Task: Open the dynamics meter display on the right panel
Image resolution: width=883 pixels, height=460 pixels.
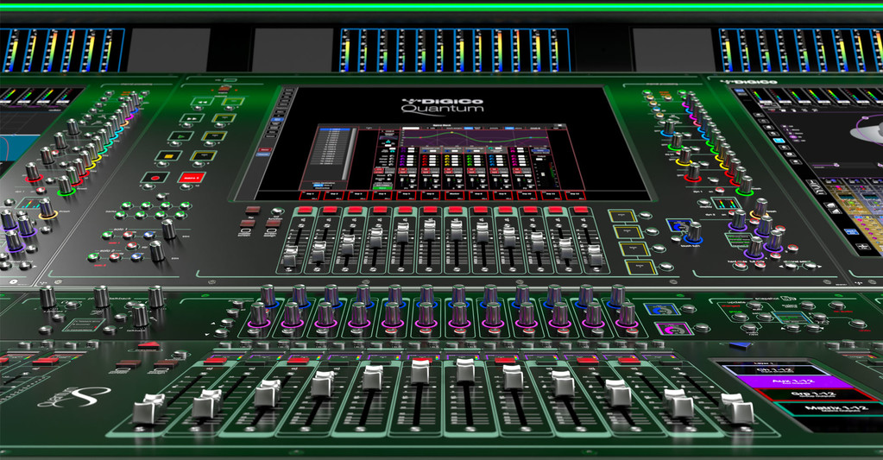Action: [725, 204]
